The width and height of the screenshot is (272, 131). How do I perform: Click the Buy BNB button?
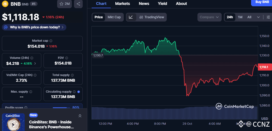(262, 2)
